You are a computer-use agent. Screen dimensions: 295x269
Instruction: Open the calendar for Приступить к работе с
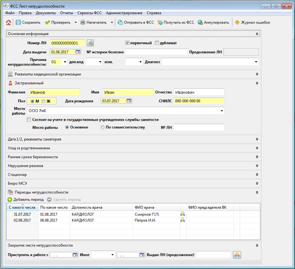(75, 255)
